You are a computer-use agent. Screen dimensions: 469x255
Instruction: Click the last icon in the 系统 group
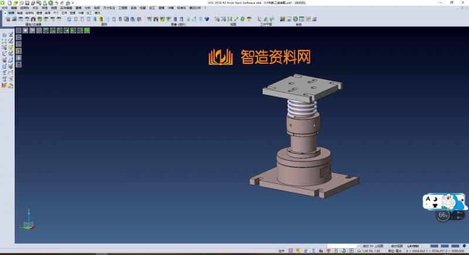tap(314, 19)
